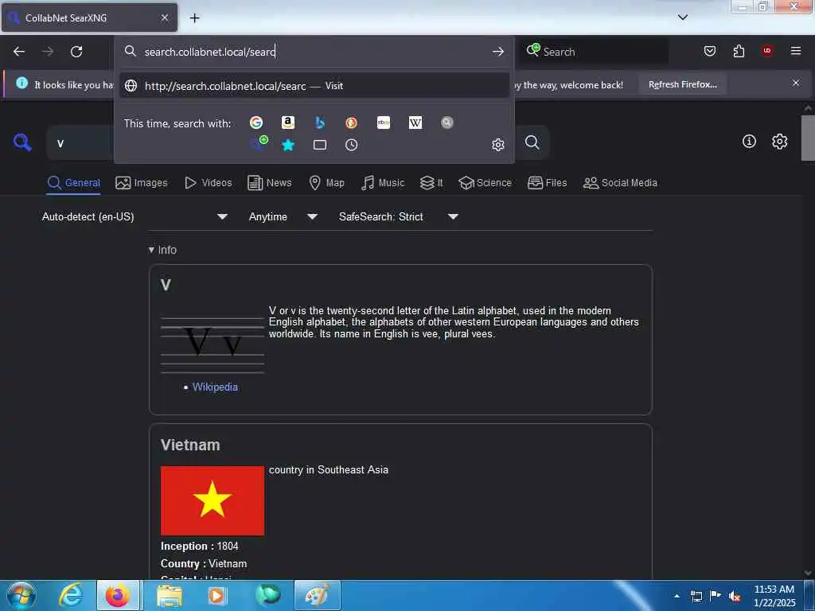Image resolution: width=815 pixels, height=611 pixels.
Task: Click the Refresh Firefox button
Action: coord(682,84)
